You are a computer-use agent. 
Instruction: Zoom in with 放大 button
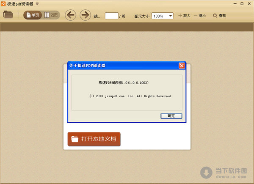click(x=184, y=16)
